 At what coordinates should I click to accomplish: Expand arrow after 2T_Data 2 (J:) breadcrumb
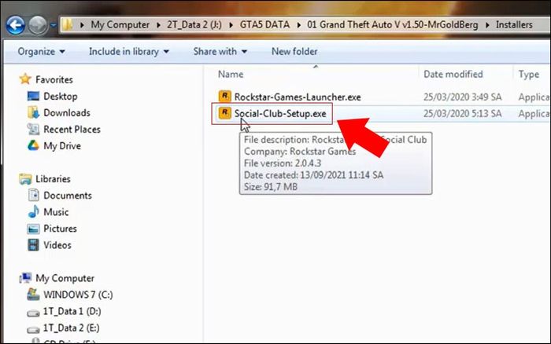coord(231,25)
